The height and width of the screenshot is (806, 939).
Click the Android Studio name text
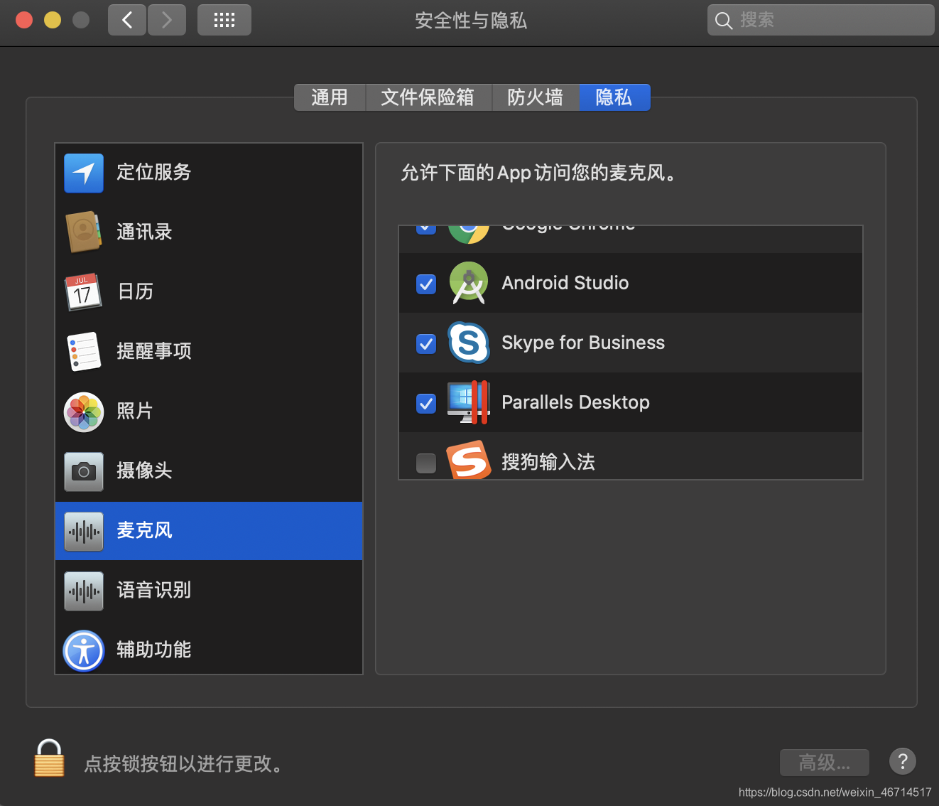coord(565,283)
